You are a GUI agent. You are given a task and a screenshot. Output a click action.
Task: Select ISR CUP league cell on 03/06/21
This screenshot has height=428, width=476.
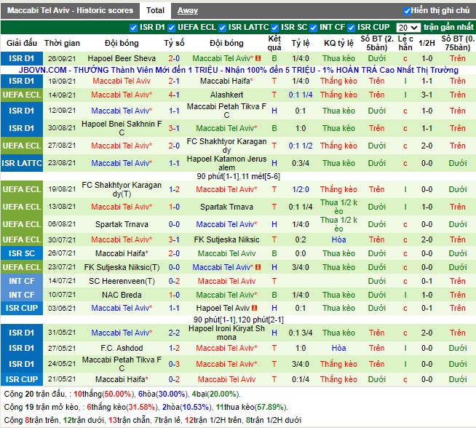22,308
